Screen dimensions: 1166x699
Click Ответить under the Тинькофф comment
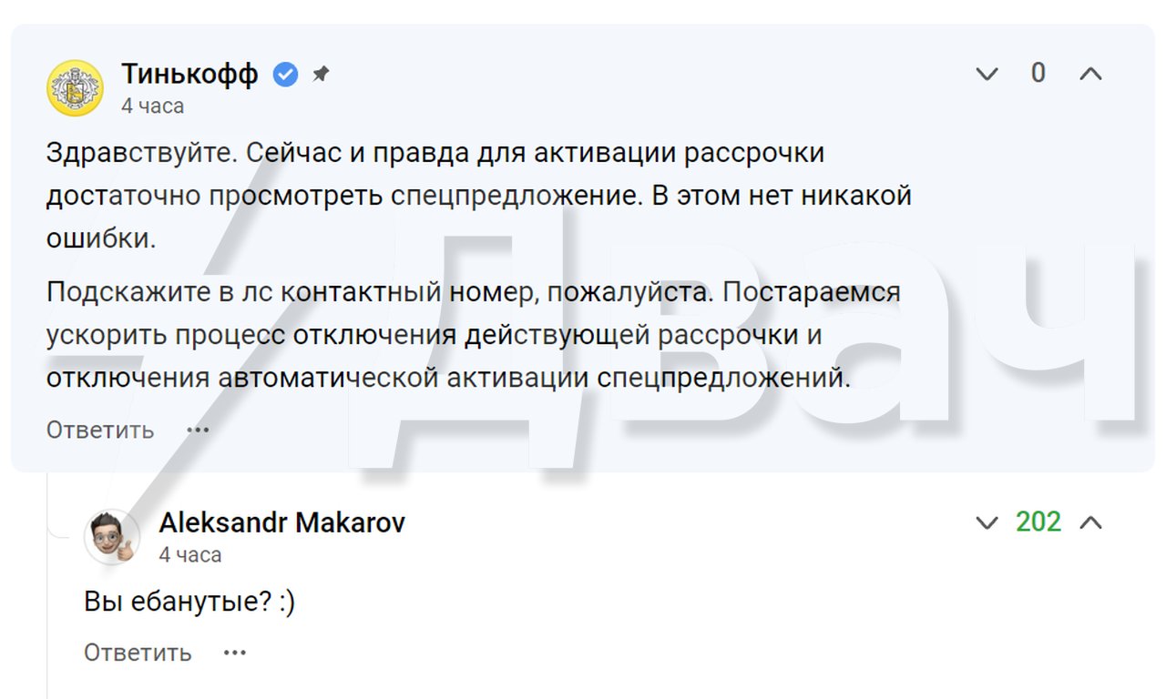pos(100,430)
